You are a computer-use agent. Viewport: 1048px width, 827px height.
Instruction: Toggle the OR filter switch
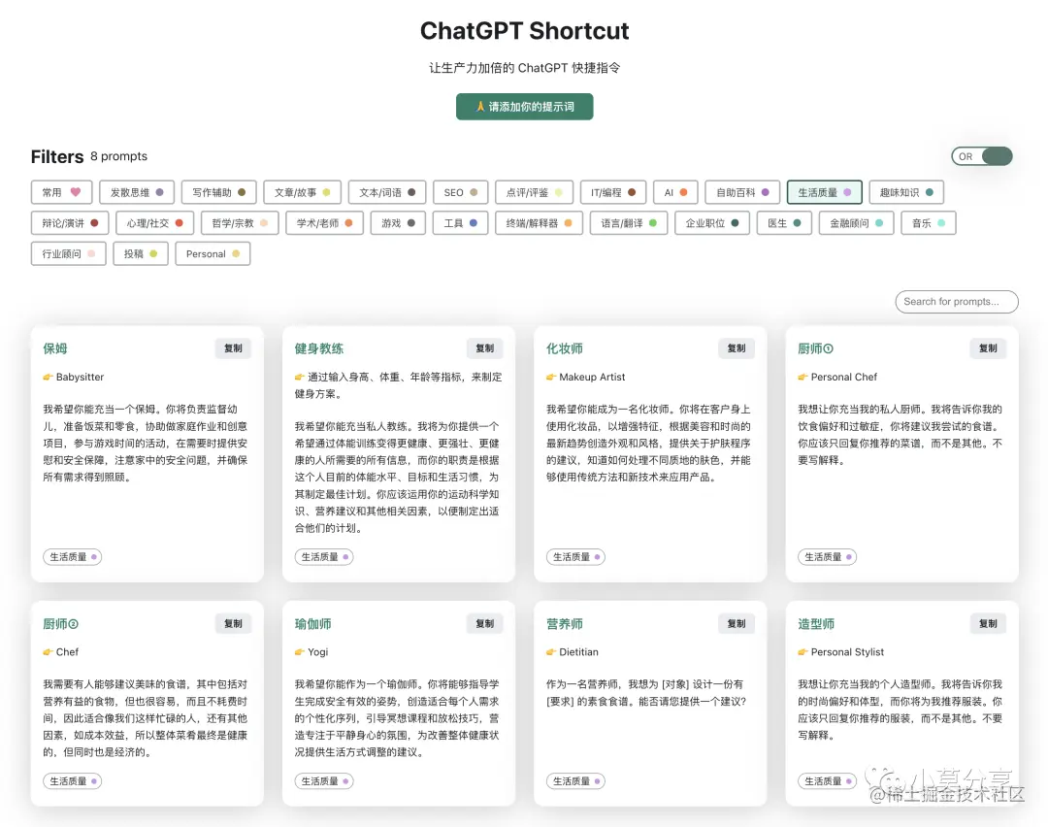981,156
